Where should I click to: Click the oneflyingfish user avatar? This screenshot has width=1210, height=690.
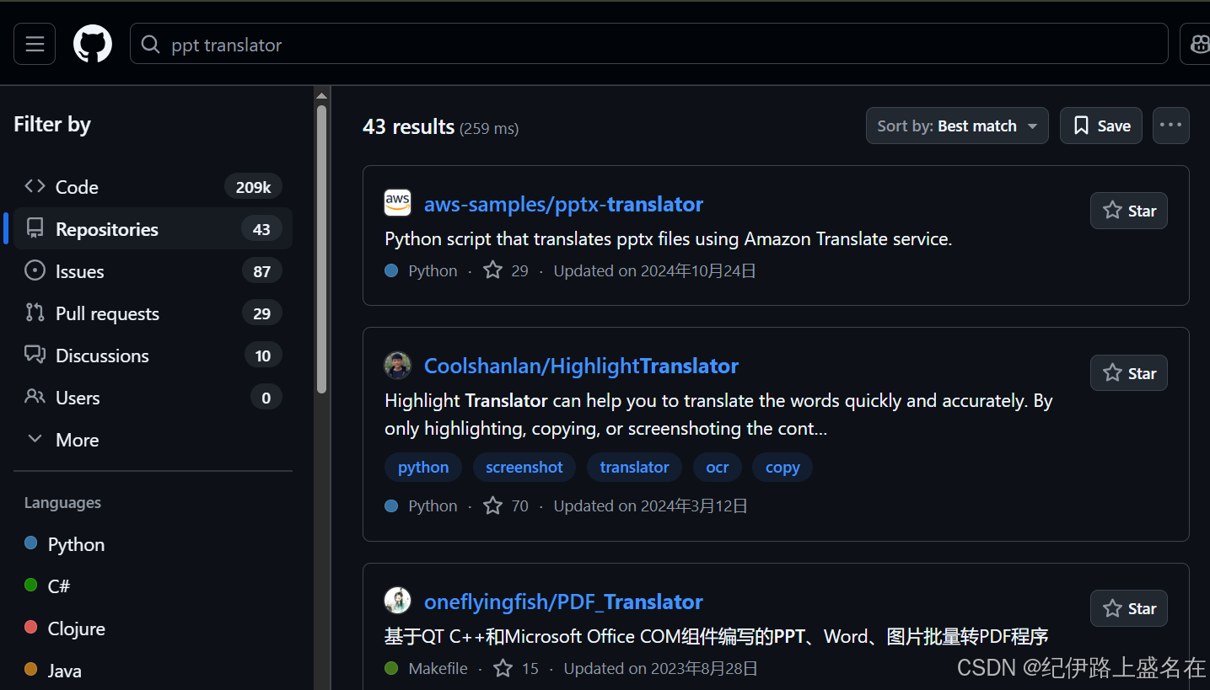(397, 601)
